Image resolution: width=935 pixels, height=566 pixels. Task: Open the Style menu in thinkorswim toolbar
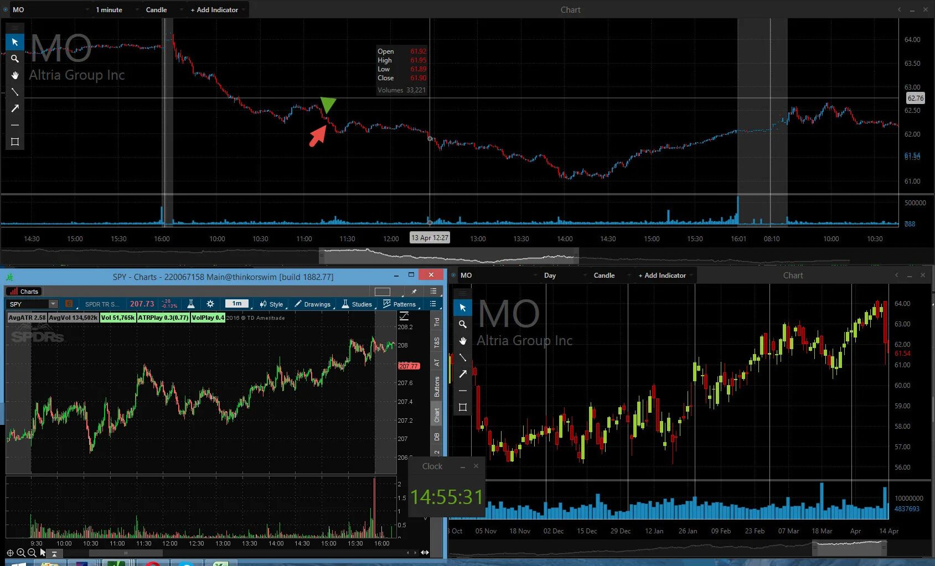click(x=271, y=304)
